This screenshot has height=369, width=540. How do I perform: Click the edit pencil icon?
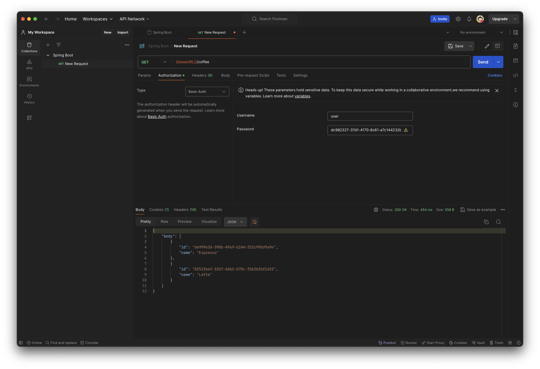click(487, 46)
